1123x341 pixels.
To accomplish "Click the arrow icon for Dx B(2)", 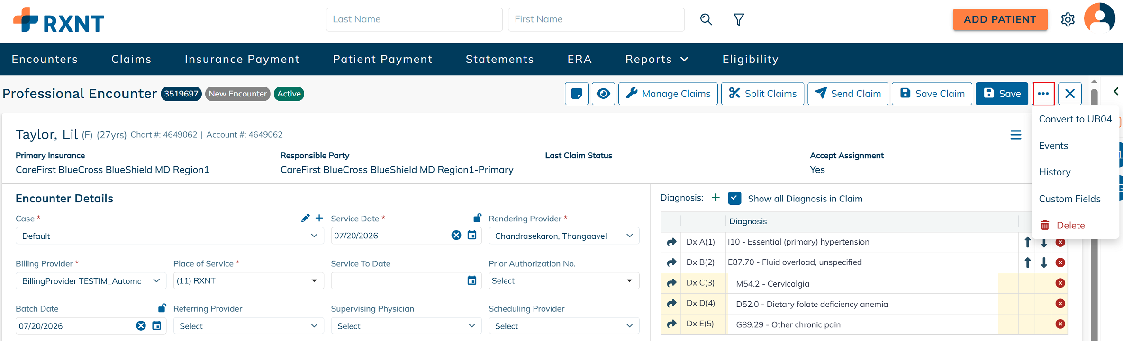I will click(671, 262).
